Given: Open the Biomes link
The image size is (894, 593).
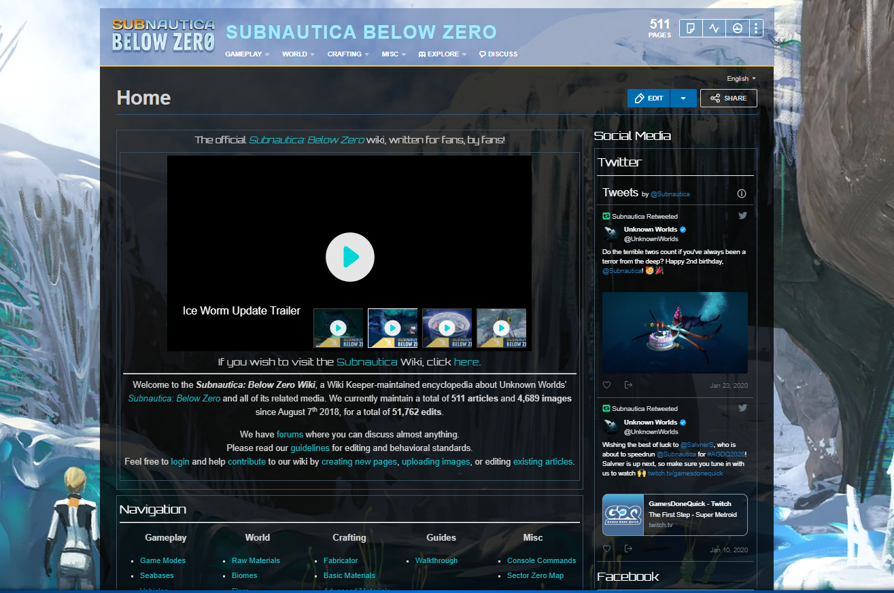Looking at the screenshot, I should (245, 575).
